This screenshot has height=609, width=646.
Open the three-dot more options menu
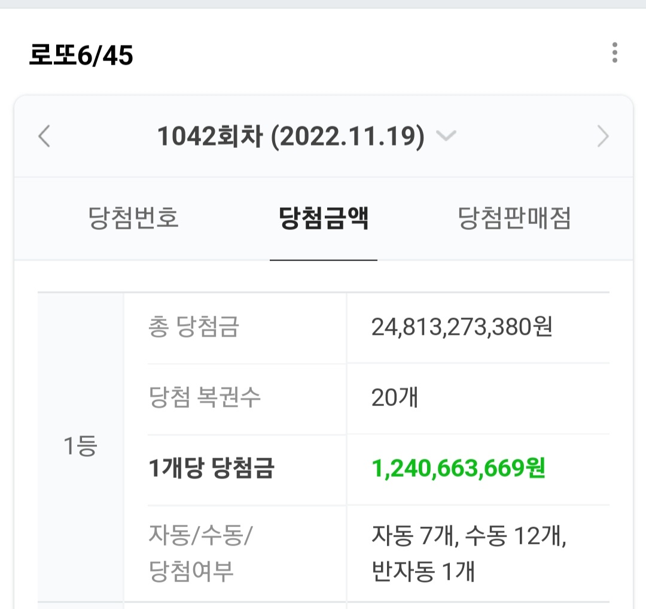(615, 52)
